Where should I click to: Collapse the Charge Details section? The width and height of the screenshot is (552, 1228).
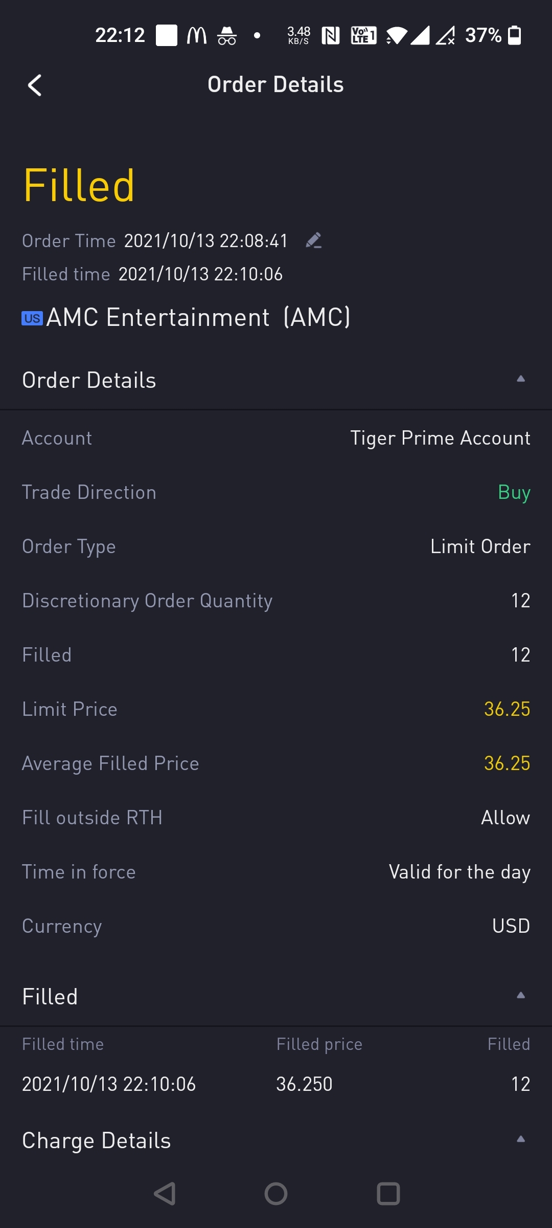coord(521,1139)
